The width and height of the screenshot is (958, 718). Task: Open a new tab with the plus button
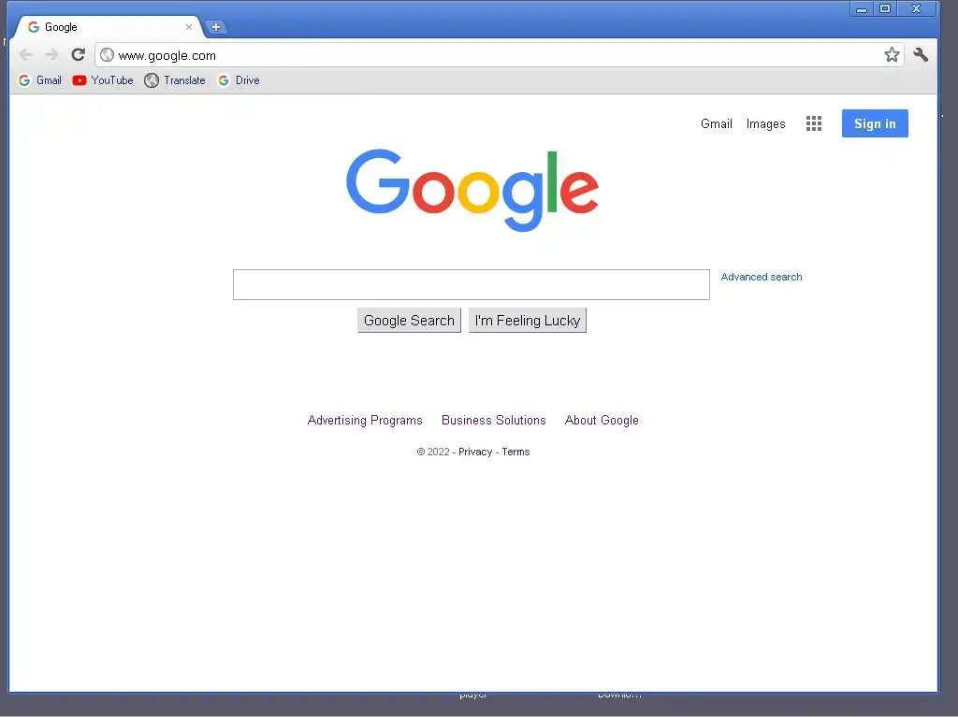pos(216,27)
